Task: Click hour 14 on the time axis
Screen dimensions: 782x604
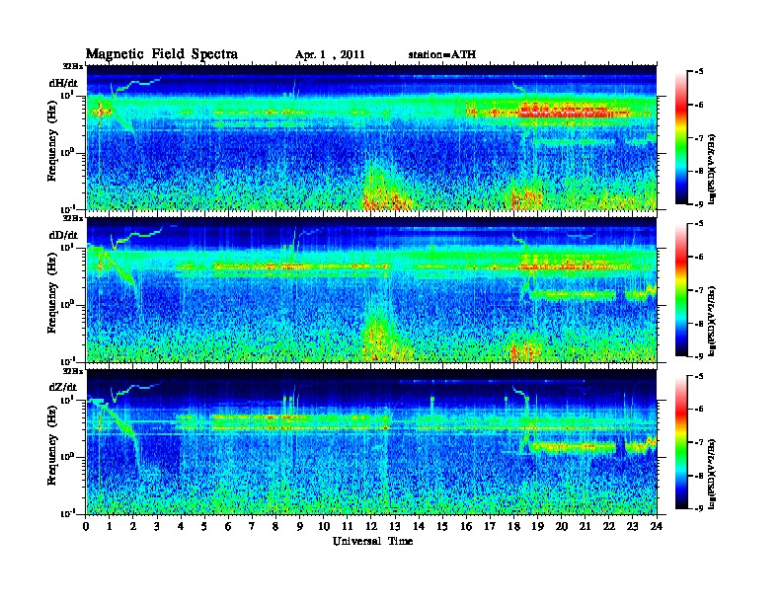Action: (419, 527)
